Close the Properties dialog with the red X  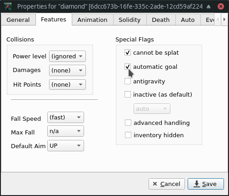(x=221, y=6)
